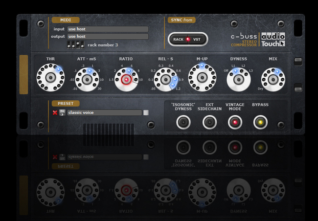This screenshot has height=221, width=318.
Task: Click the ATT - mS knob center
Action: point(87,80)
